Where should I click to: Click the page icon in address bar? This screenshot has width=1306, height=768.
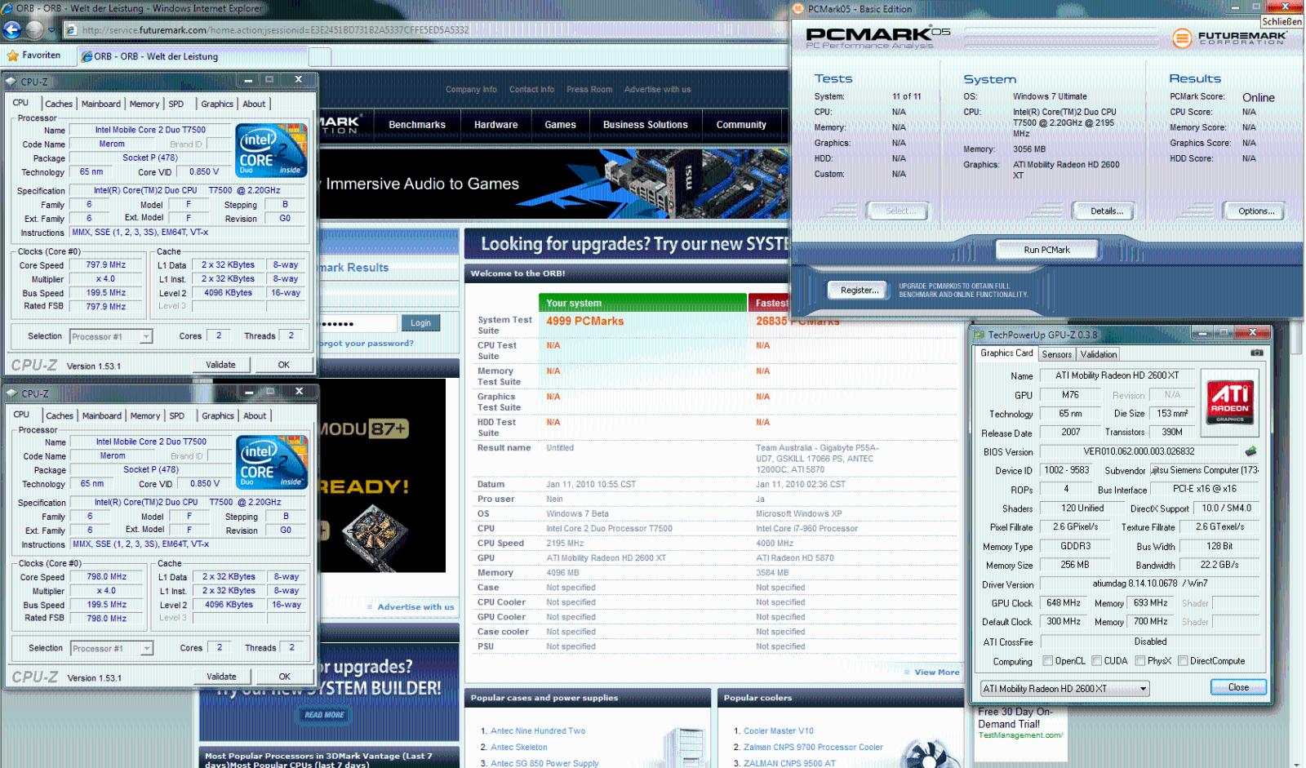tap(71, 30)
